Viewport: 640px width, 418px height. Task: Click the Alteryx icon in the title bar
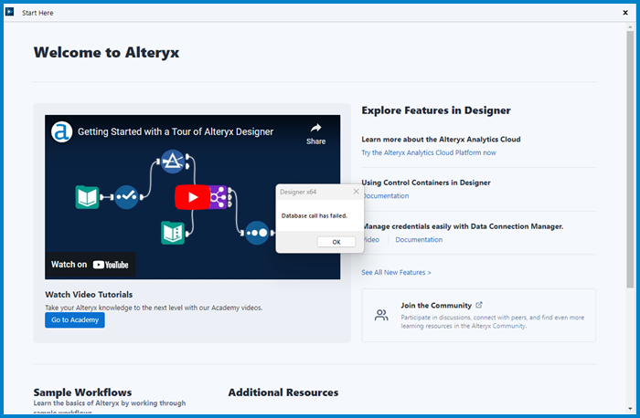point(10,13)
